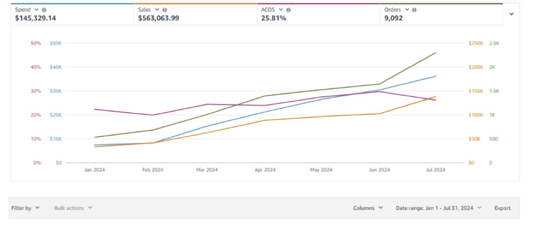The image size is (550, 230).
Task: Open the ACOS info tooltip icon
Action: (x=288, y=10)
